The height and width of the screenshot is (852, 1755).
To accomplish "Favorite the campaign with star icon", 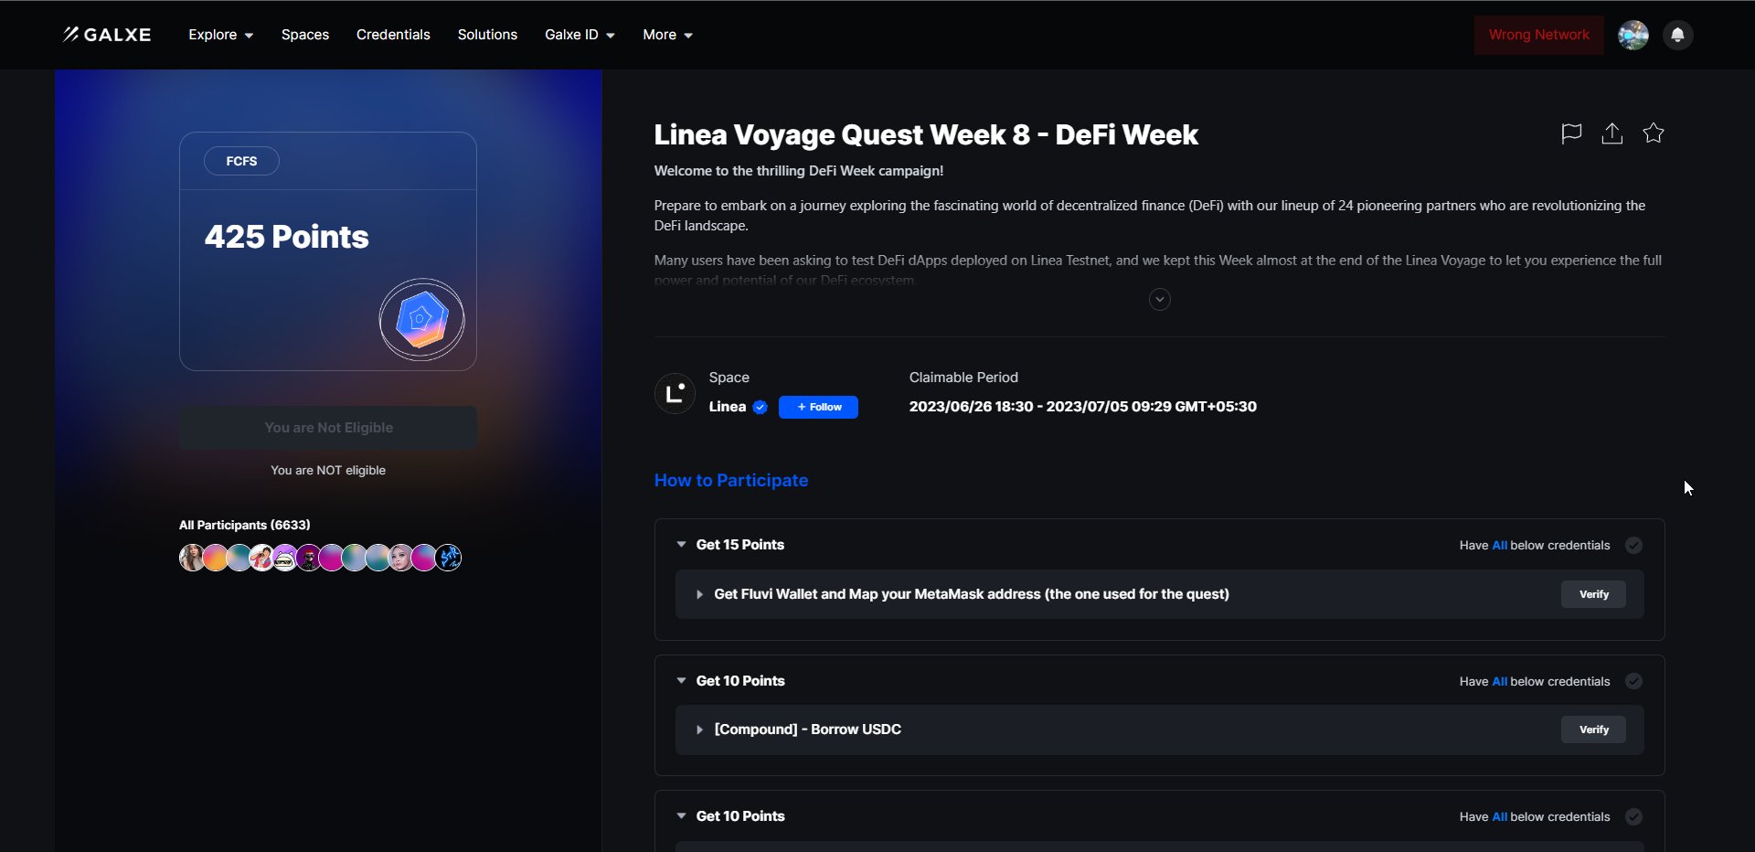I will [x=1654, y=133].
